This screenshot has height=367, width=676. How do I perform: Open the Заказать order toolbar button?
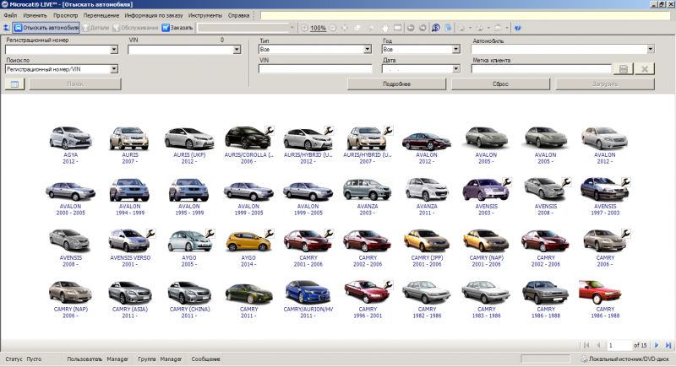point(177,28)
